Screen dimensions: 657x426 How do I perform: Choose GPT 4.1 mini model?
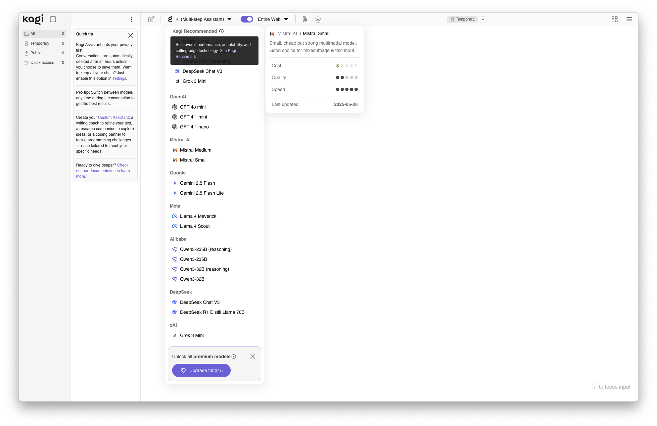click(x=193, y=117)
